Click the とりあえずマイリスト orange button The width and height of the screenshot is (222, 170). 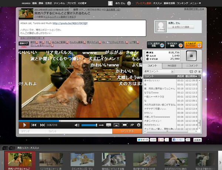[x=193, y=45]
